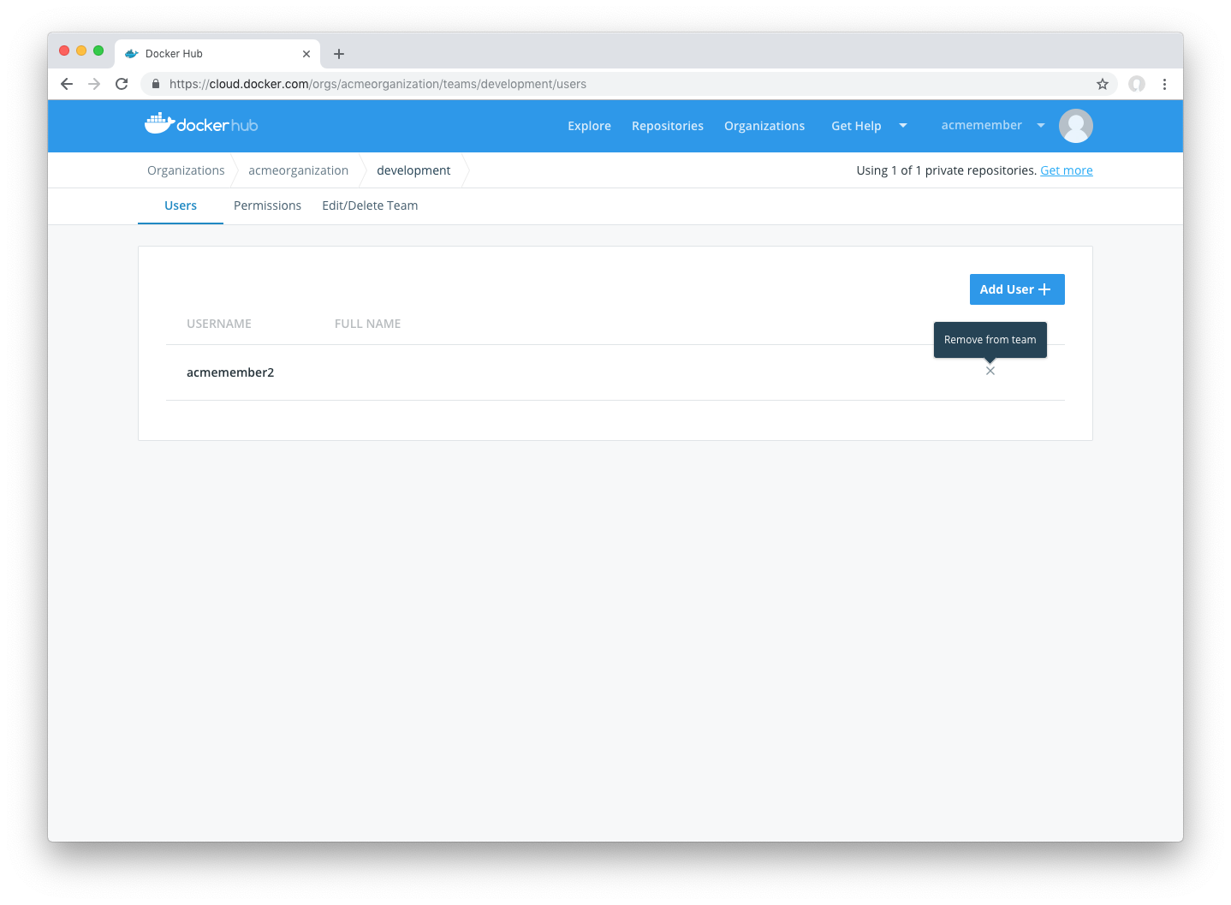Open Explore in top navigation
The width and height of the screenshot is (1231, 905).
point(589,126)
